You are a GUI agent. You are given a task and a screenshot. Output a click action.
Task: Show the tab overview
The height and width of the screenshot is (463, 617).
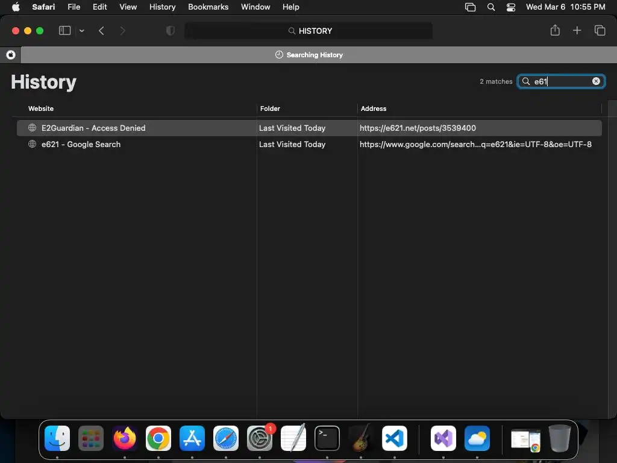click(x=600, y=30)
